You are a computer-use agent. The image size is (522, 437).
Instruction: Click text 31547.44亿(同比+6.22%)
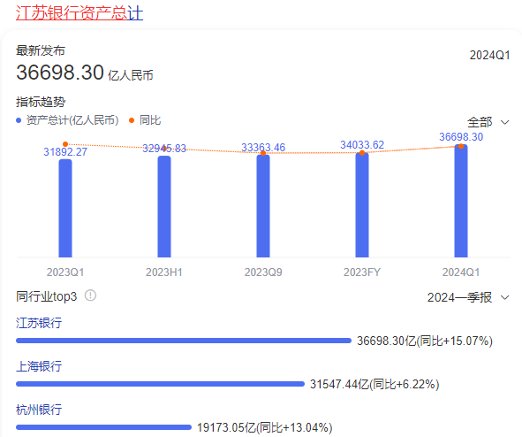point(374,384)
